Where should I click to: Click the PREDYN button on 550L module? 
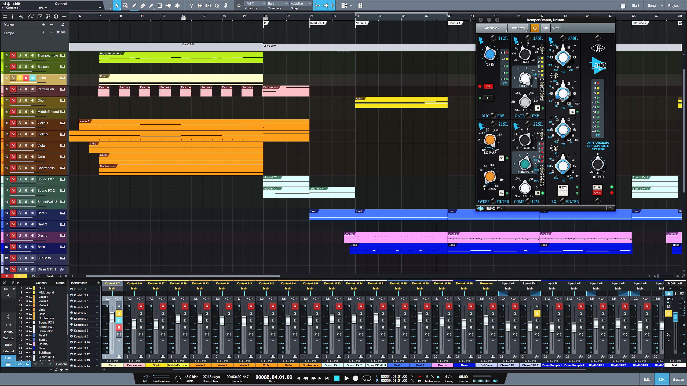563,187
